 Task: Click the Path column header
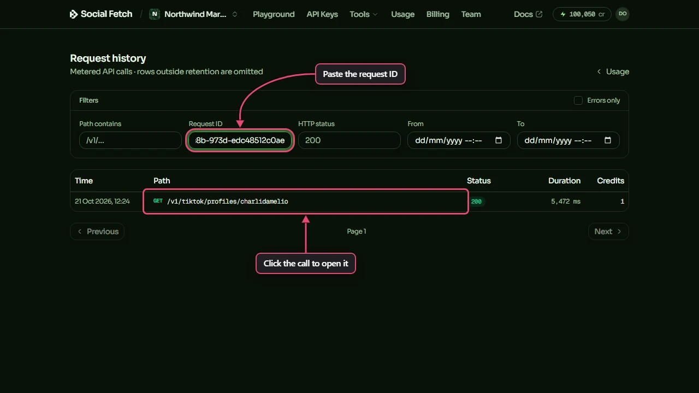click(162, 181)
